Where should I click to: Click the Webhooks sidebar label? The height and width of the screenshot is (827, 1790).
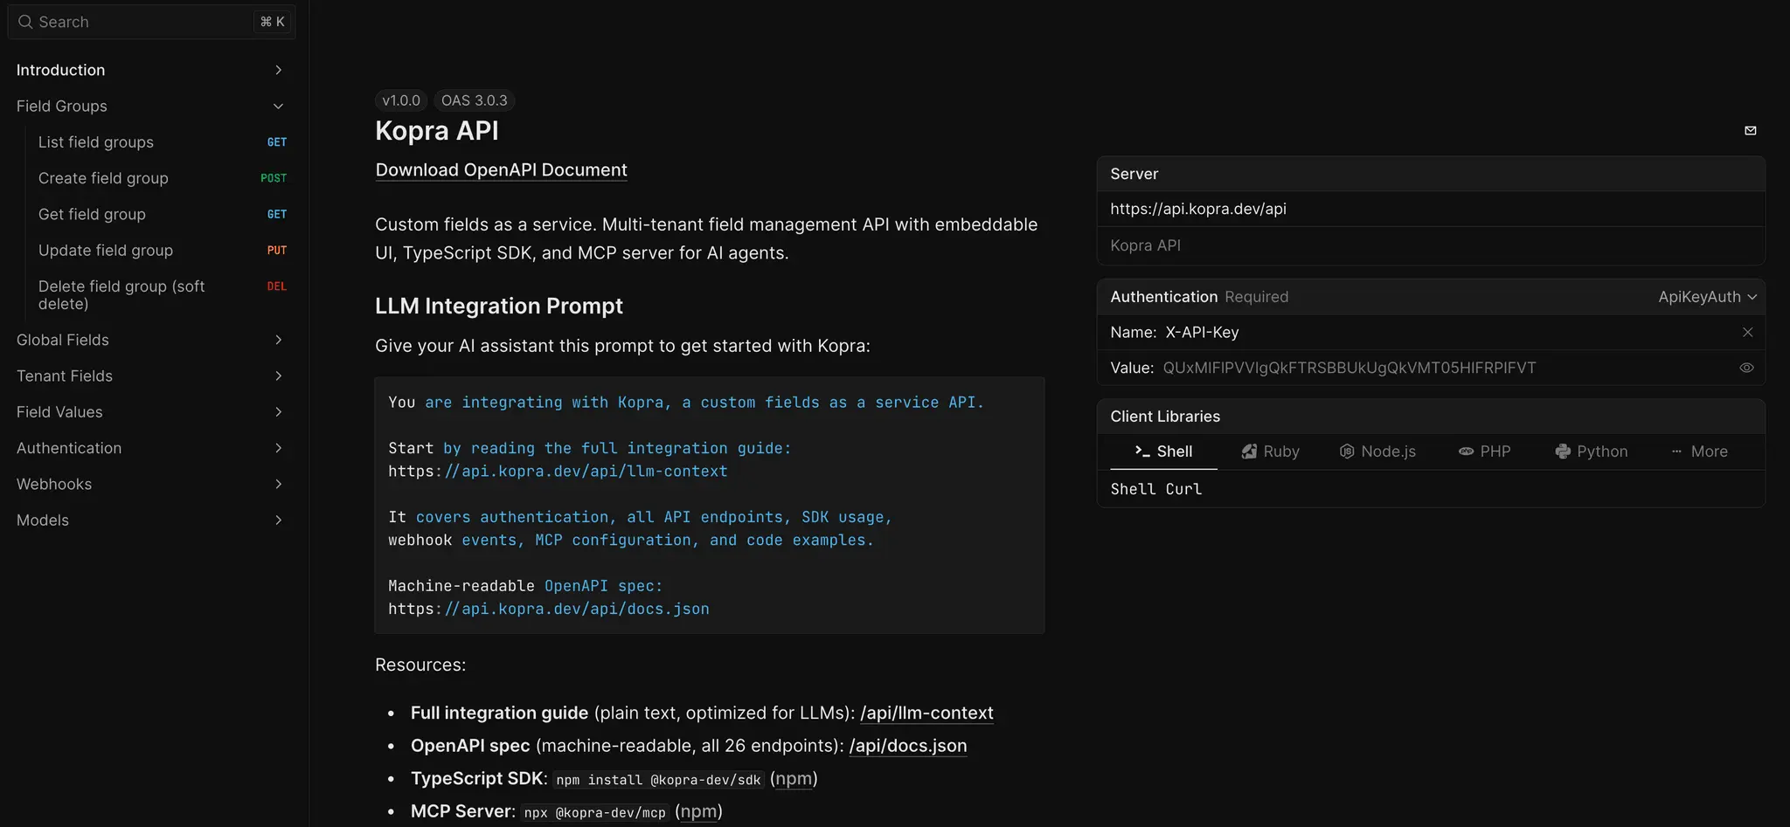coord(54,484)
